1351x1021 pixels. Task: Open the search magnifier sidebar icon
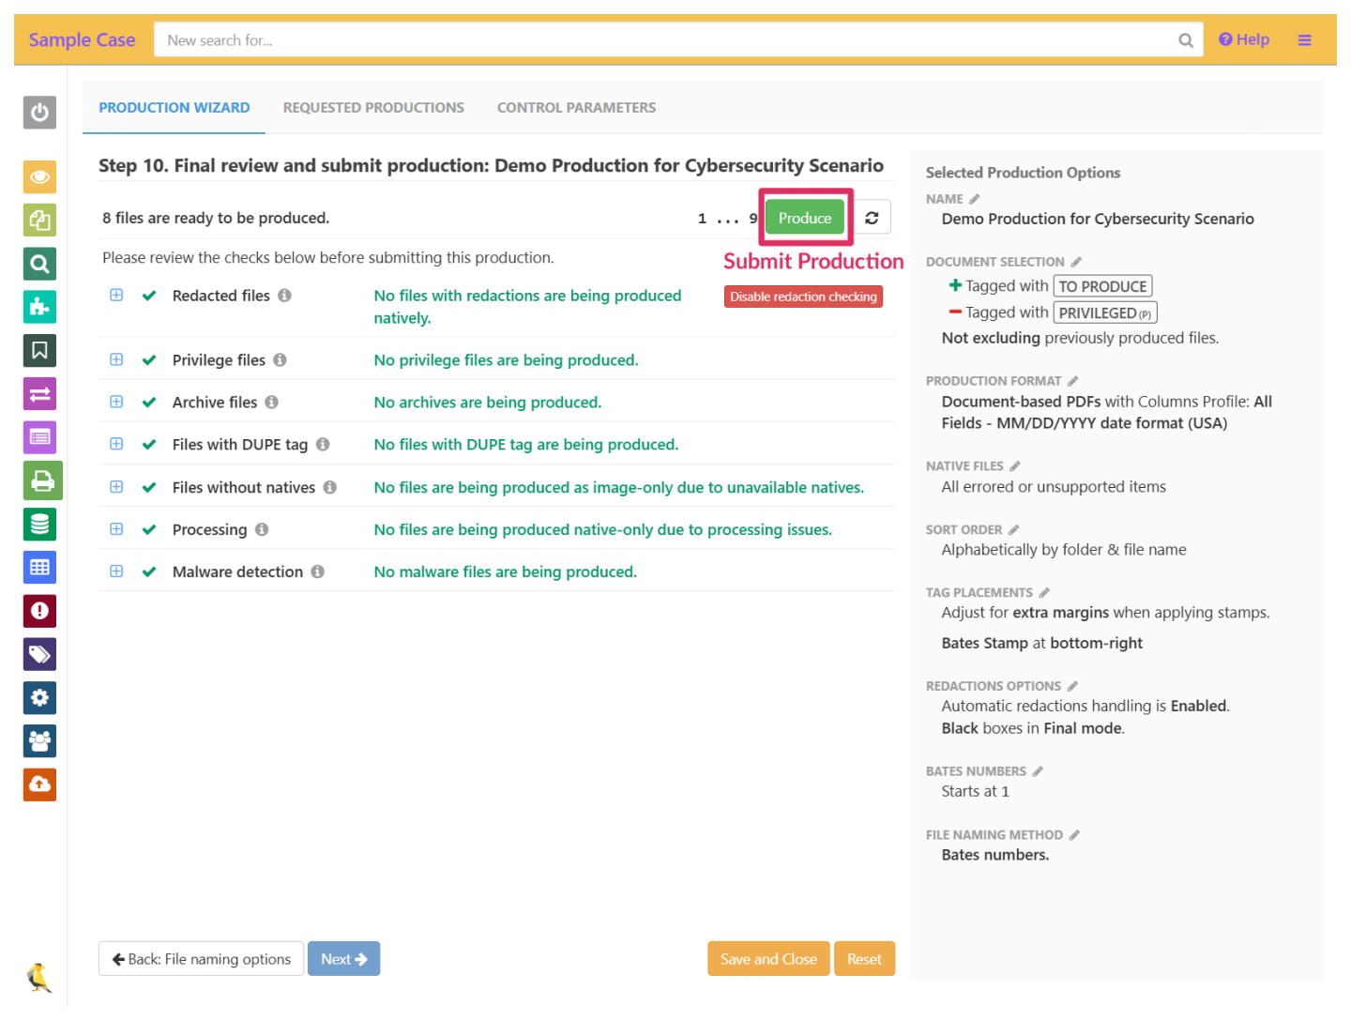point(39,264)
